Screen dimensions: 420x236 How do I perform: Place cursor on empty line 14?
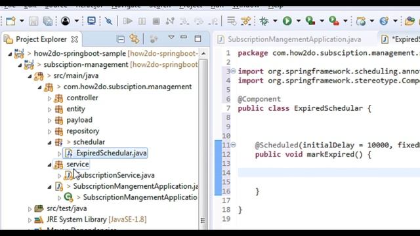pos(329,172)
